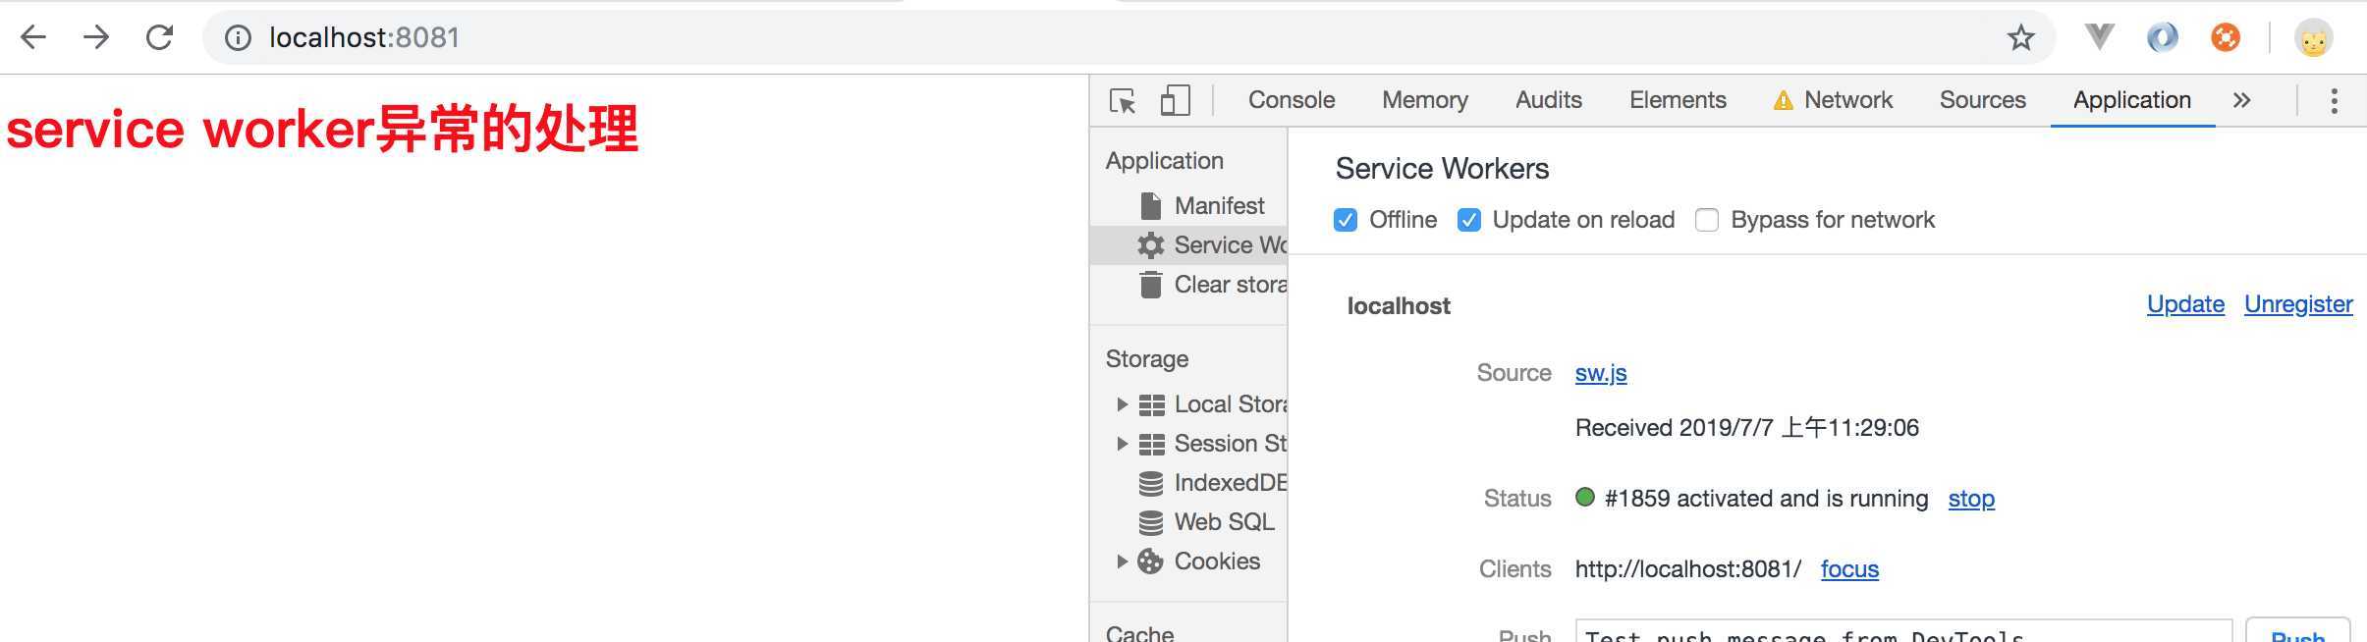This screenshot has height=642, width=2367.
Task: Focus the localhost:8081 client
Action: coord(1849,569)
